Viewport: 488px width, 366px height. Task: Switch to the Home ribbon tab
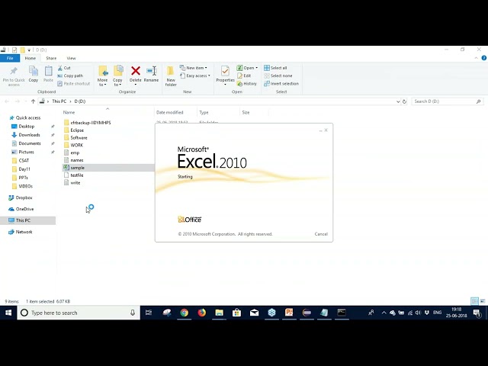pos(30,58)
